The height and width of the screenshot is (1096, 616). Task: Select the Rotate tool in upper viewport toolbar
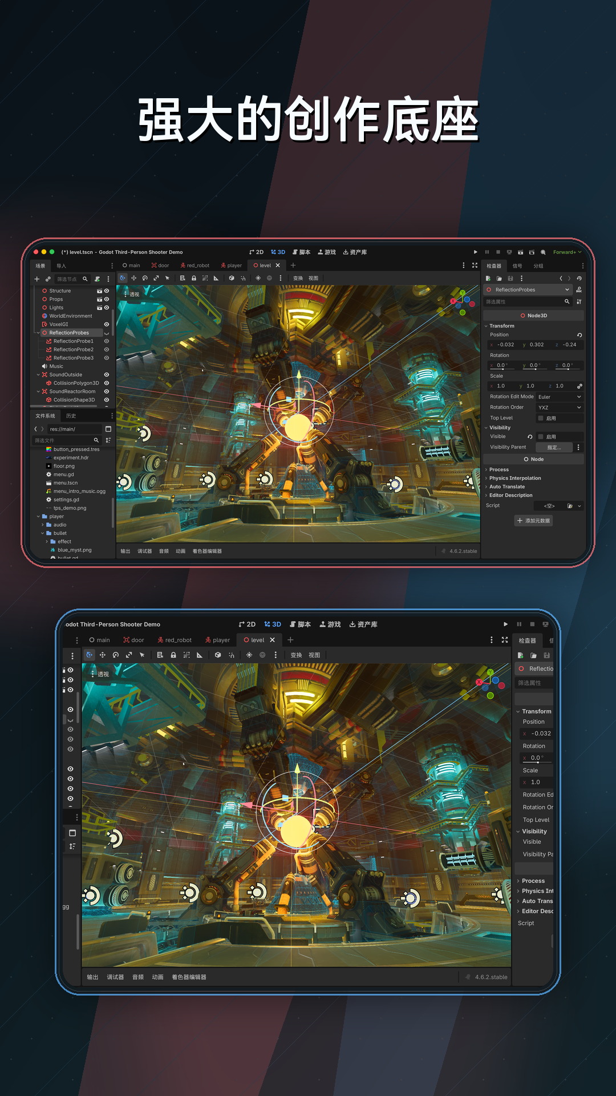click(x=145, y=278)
